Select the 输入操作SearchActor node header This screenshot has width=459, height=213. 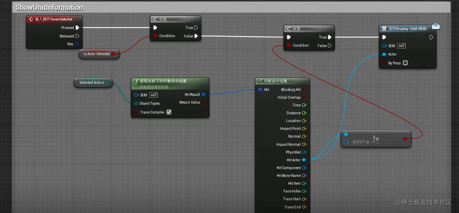point(54,19)
